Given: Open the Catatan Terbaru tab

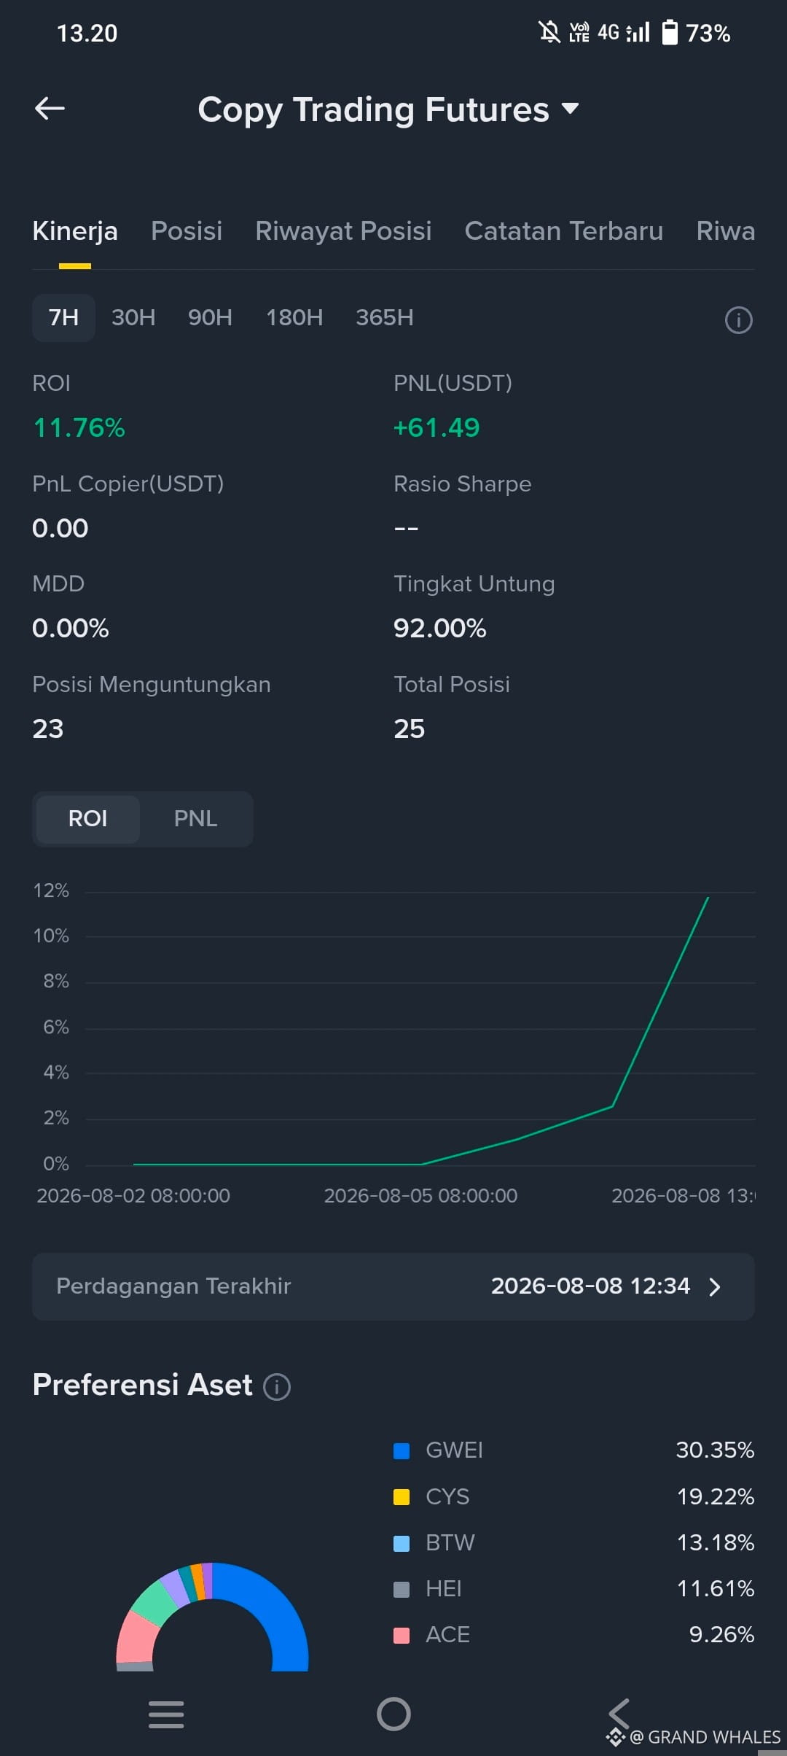Looking at the screenshot, I should point(564,230).
